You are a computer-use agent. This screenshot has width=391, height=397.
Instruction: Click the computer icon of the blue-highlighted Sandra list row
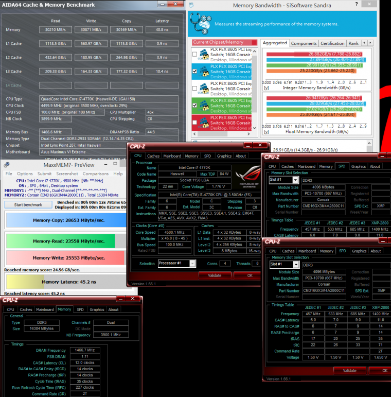point(204,71)
